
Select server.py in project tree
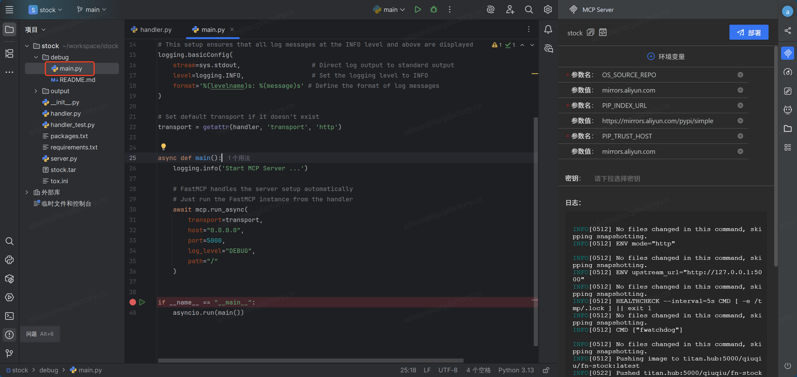[x=60, y=158]
